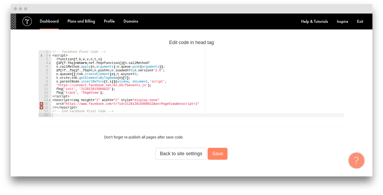
Task: Collapse the code fold arrow on line 4
Action: pos(50,63)
